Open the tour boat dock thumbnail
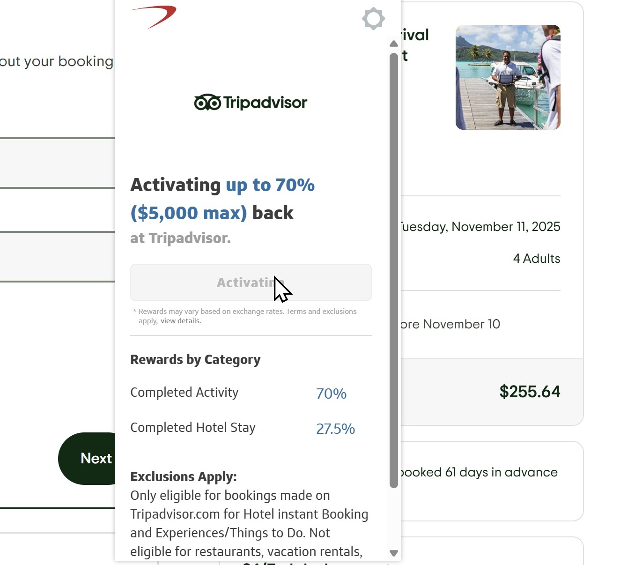 point(508,77)
